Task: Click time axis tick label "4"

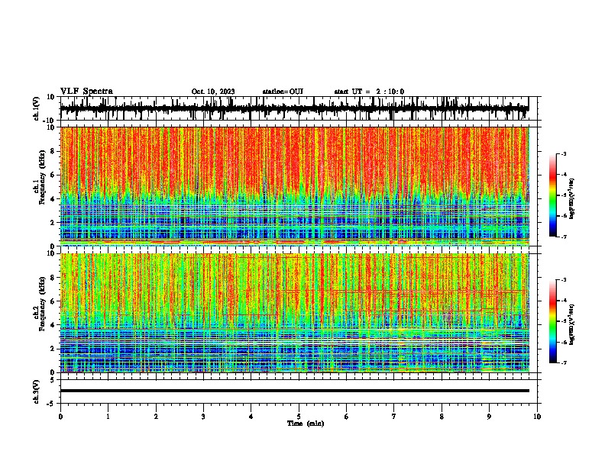Action: coord(251,417)
